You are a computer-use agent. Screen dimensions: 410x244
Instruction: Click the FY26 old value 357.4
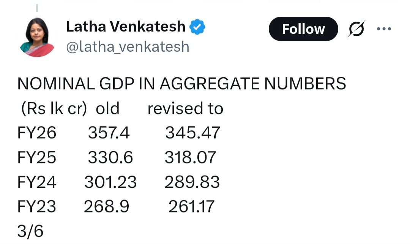click(109, 133)
